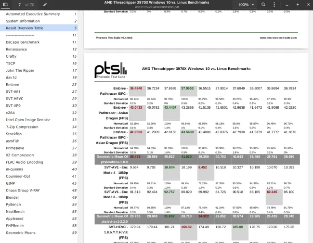The width and height of the screenshot is (313, 243).
Task: Open PHPBench outline entry
Action: [39, 226]
